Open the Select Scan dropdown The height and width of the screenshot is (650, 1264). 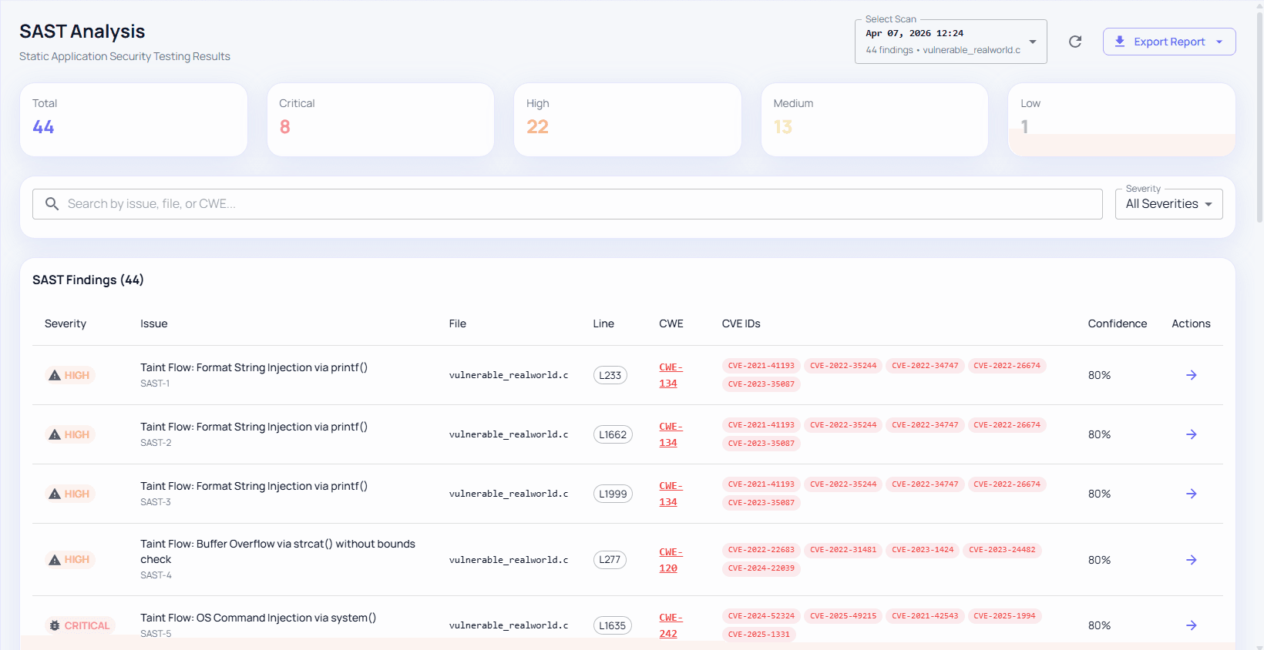point(950,42)
